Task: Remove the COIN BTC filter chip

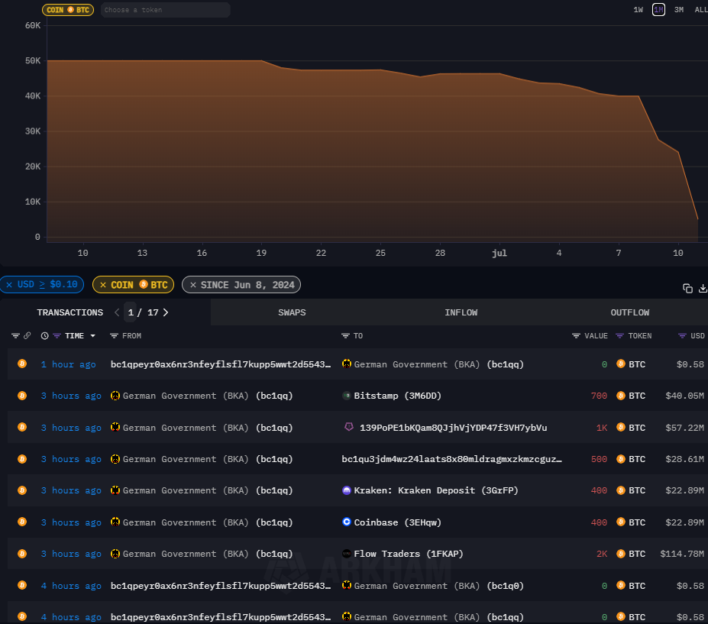Action: click(103, 285)
